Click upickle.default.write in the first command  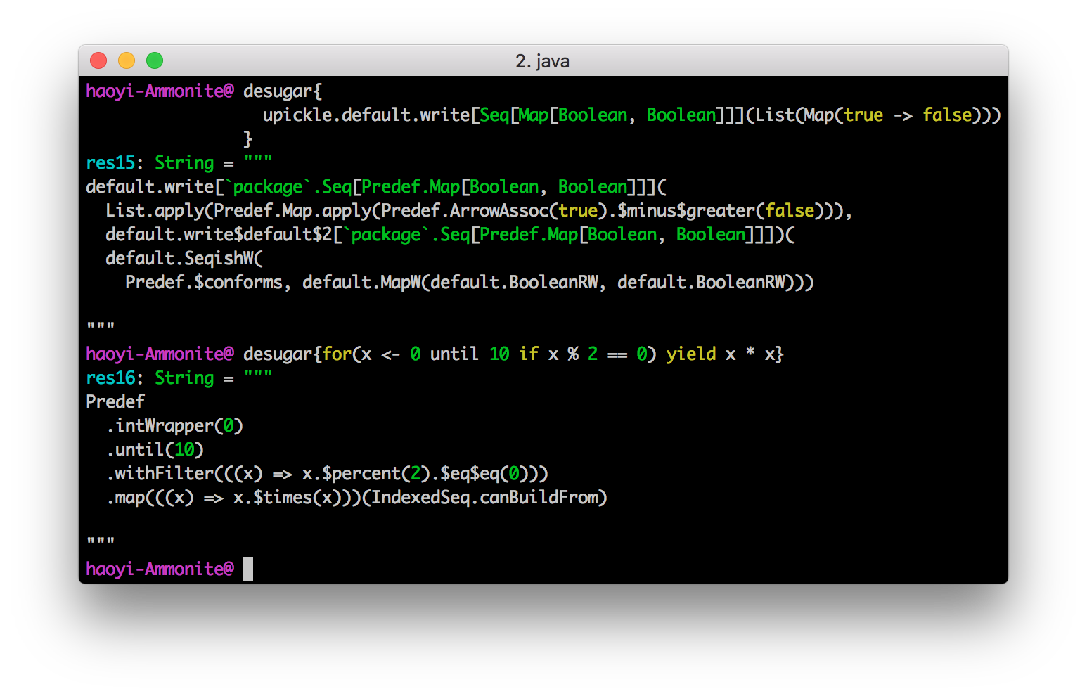[366, 115]
